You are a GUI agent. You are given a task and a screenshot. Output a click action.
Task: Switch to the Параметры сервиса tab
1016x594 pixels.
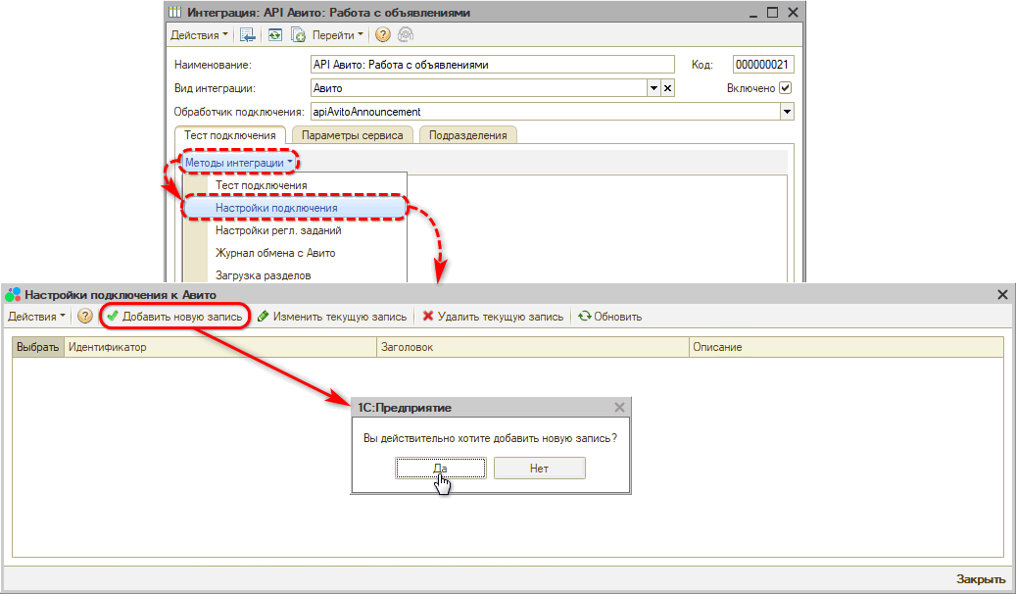pyautogui.click(x=352, y=135)
